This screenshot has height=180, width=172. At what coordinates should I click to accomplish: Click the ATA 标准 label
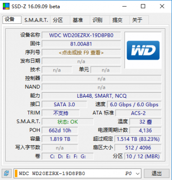103,112
